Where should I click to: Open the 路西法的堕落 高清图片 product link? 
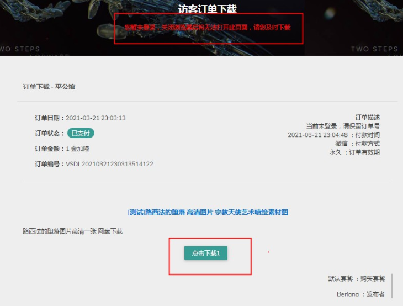[208, 213]
